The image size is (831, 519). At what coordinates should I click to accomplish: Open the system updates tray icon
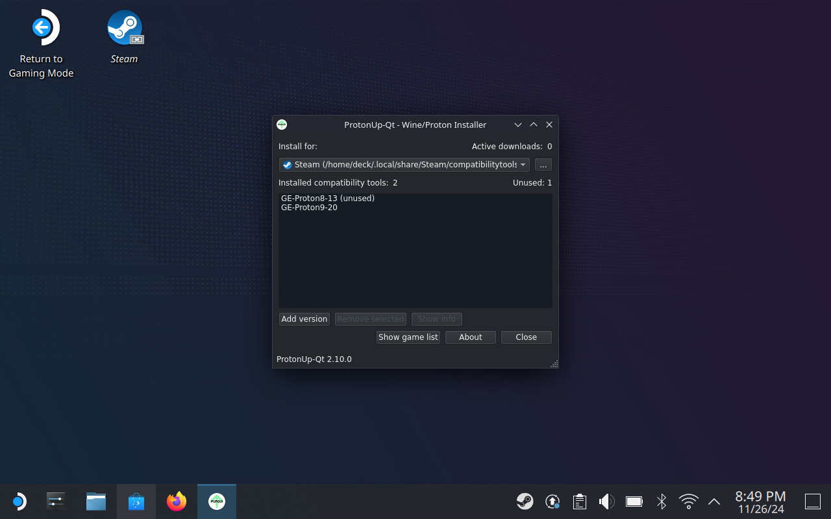[552, 501]
